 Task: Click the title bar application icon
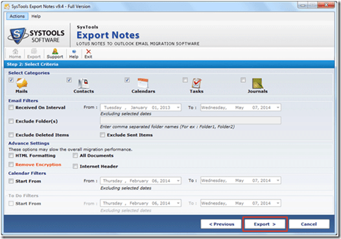pos(7,6)
